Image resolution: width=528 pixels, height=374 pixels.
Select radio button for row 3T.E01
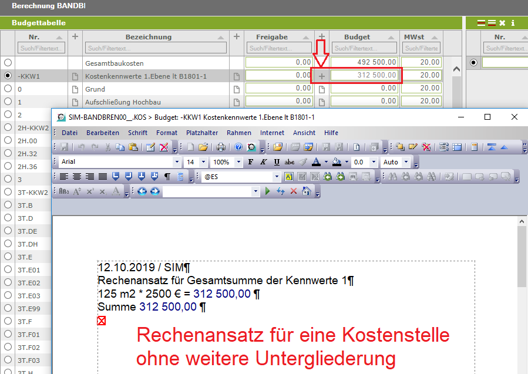coord(8,269)
